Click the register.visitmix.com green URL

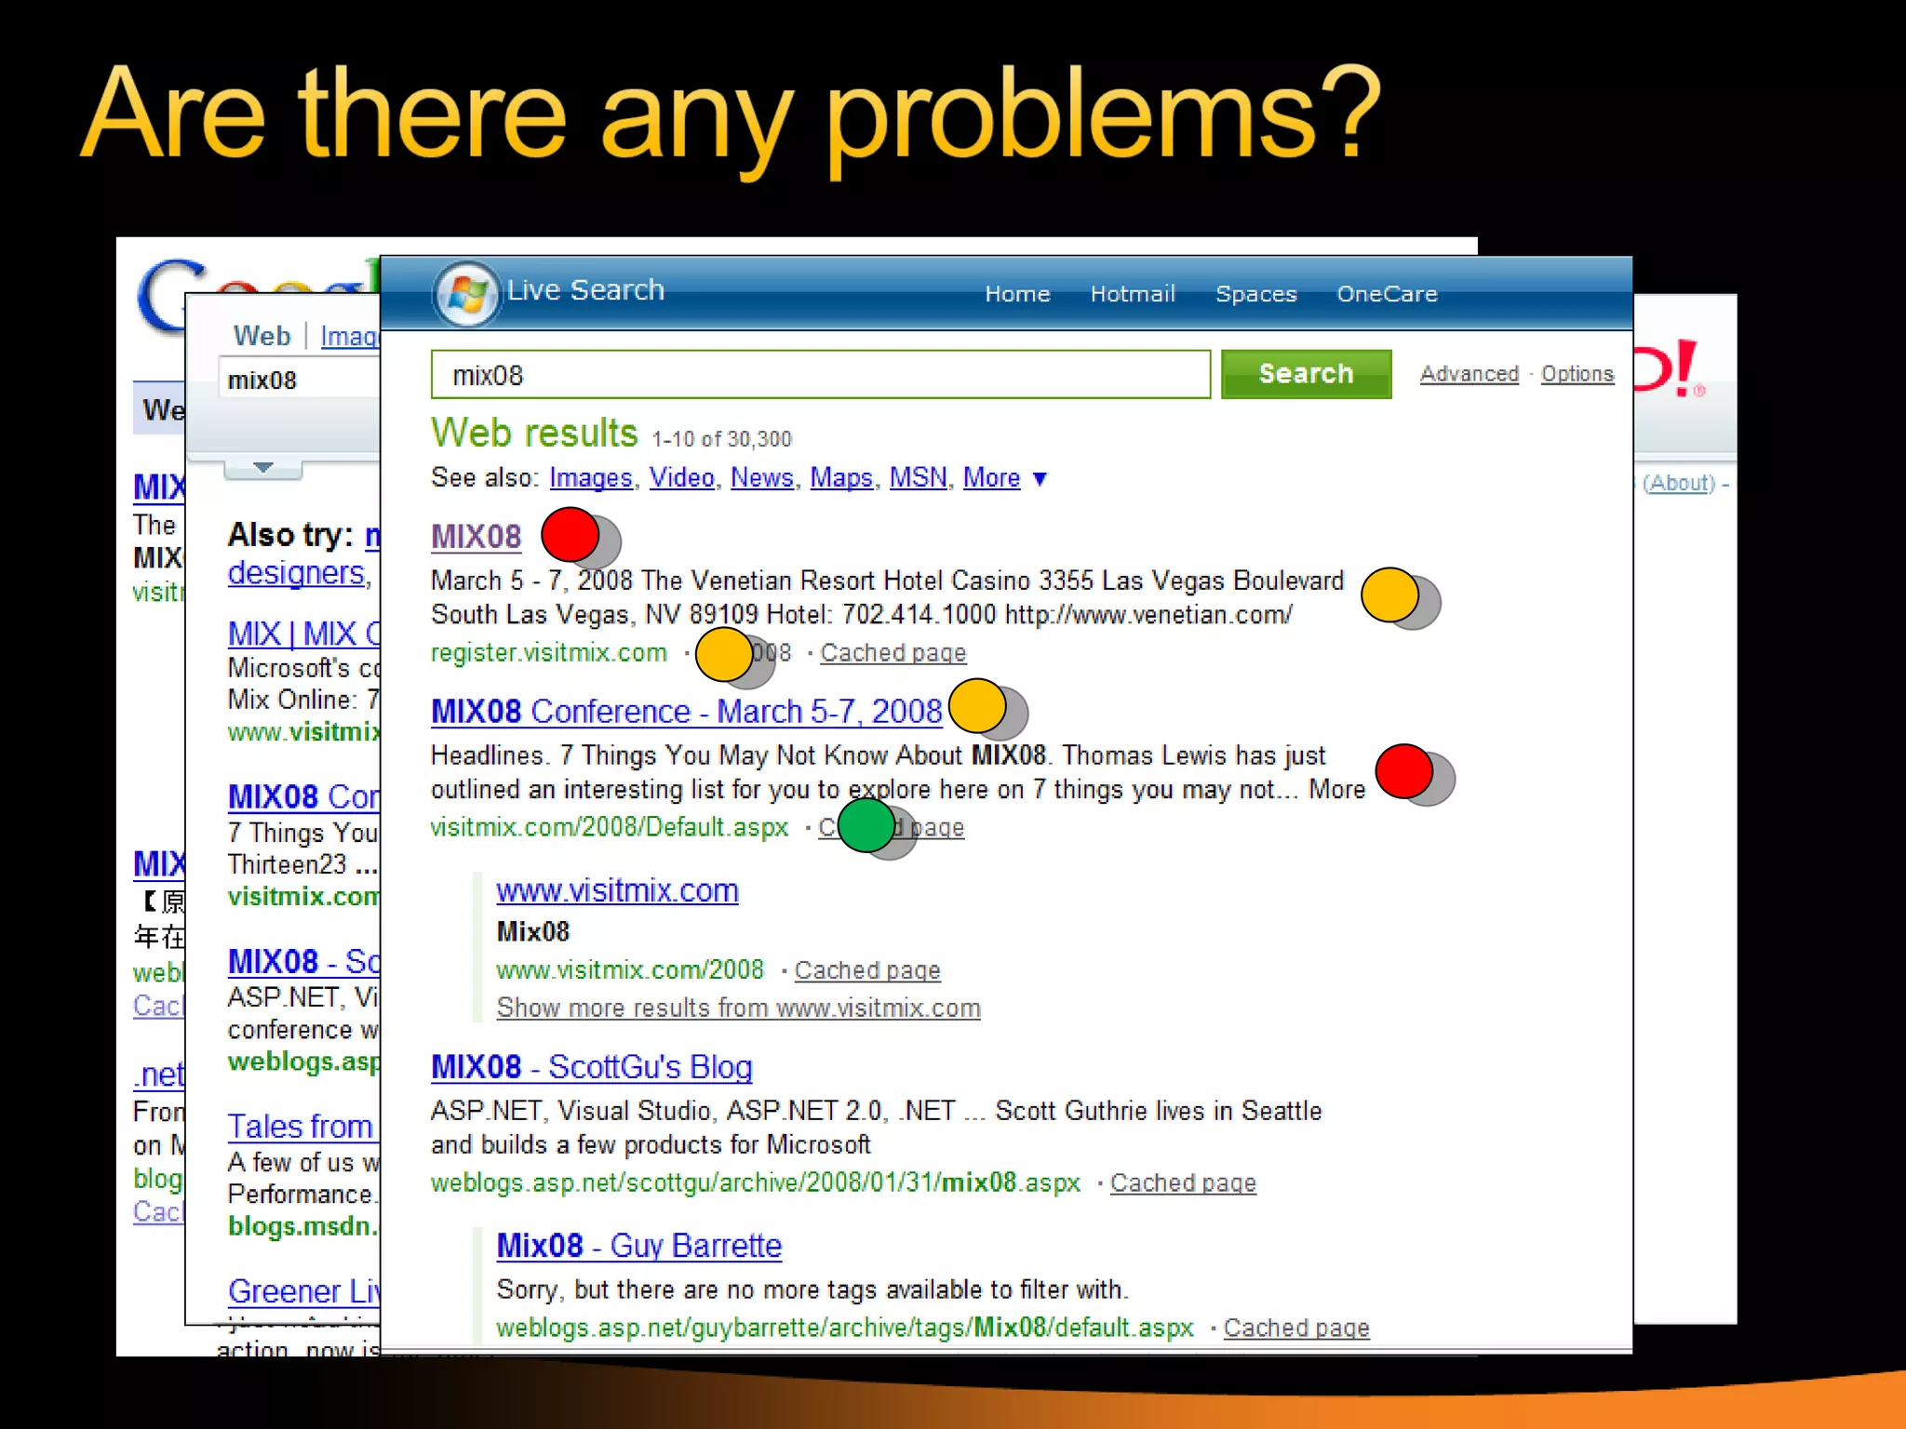[549, 653]
